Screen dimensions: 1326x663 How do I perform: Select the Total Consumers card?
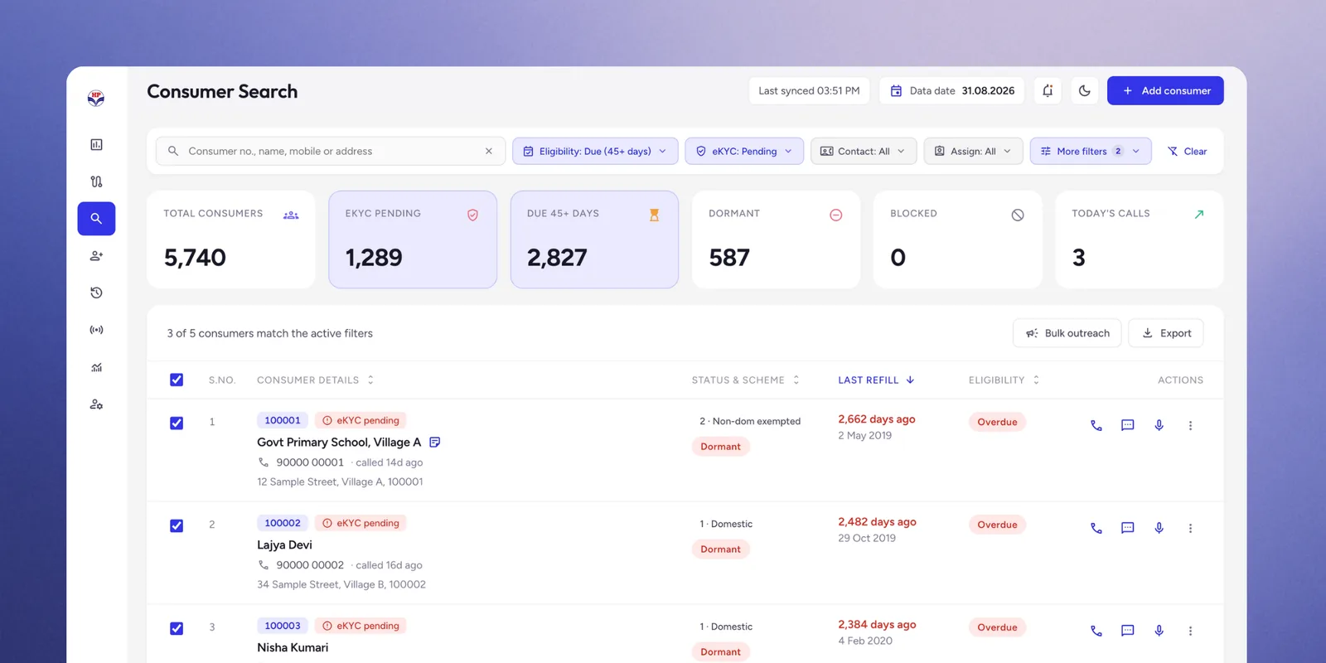click(231, 240)
